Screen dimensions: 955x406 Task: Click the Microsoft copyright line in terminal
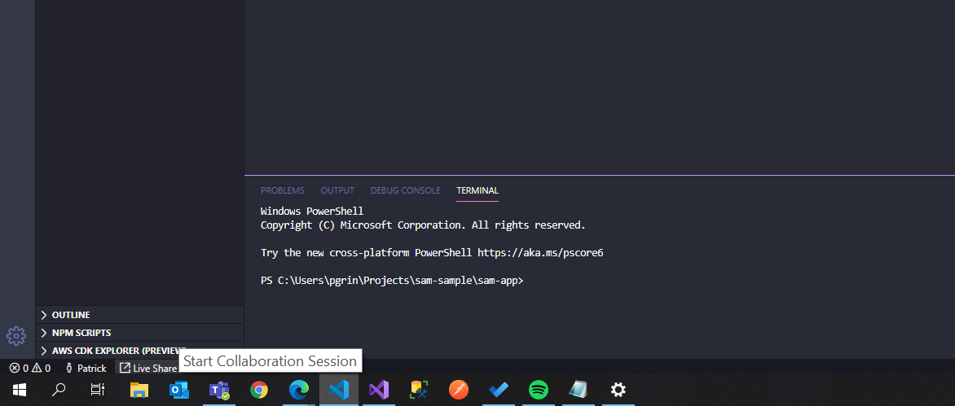coord(423,225)
